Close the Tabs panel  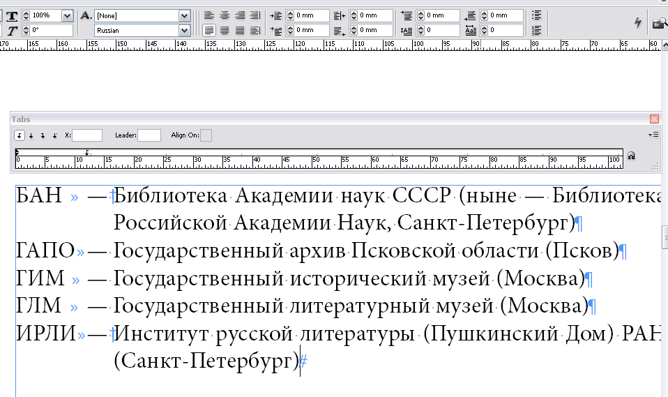pyautogui.click(x=654, y=119)
